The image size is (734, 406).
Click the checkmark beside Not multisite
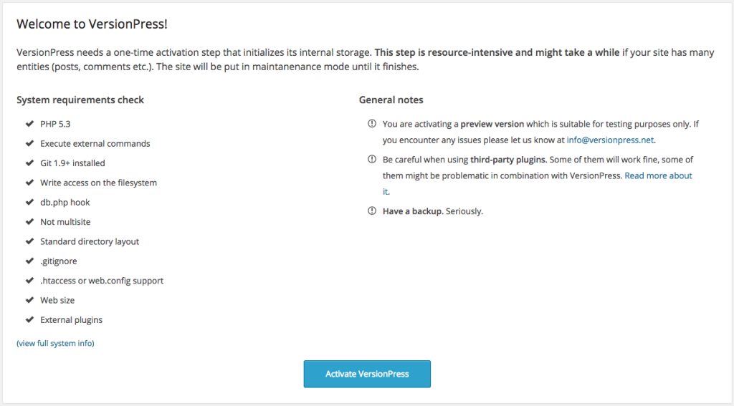pyautogui.click(x=29, y=222)
